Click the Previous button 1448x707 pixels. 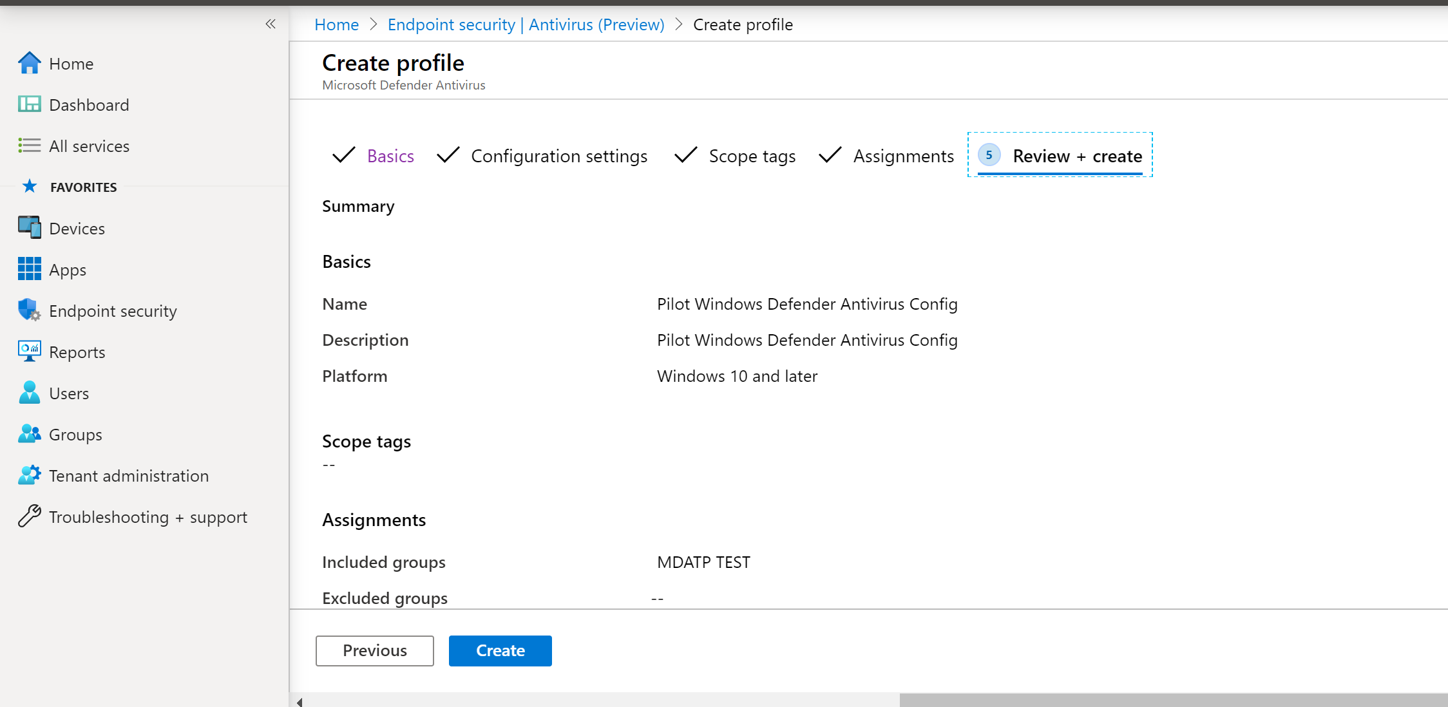374,650
